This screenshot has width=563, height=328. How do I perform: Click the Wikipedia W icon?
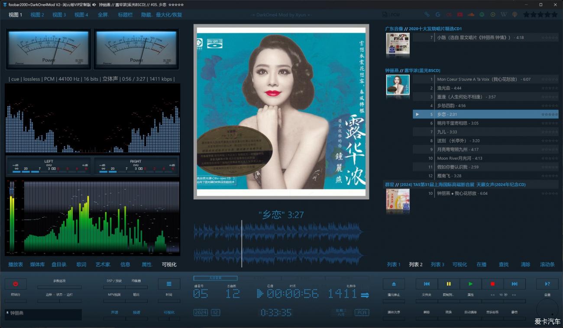click(x=504, y=14)
